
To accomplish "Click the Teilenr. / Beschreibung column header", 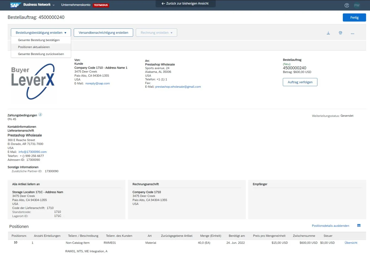I will [83, 236].
